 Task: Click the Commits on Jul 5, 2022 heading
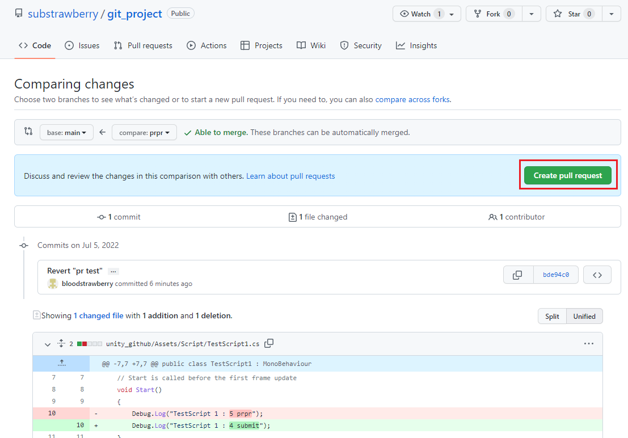pyautogui.click(x=78, y=245)
